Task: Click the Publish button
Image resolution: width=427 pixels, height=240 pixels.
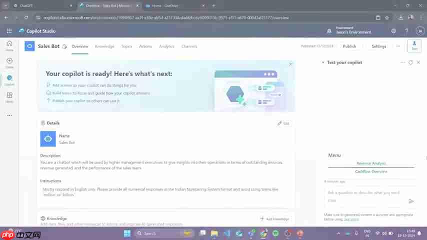Action: coord(349,46)
